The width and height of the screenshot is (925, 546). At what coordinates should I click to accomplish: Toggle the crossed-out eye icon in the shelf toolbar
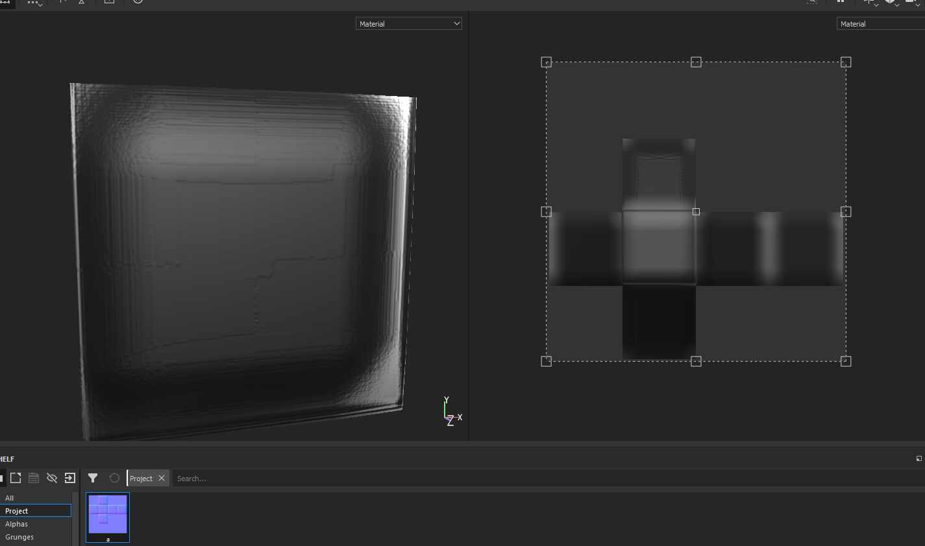pos(52,478)
